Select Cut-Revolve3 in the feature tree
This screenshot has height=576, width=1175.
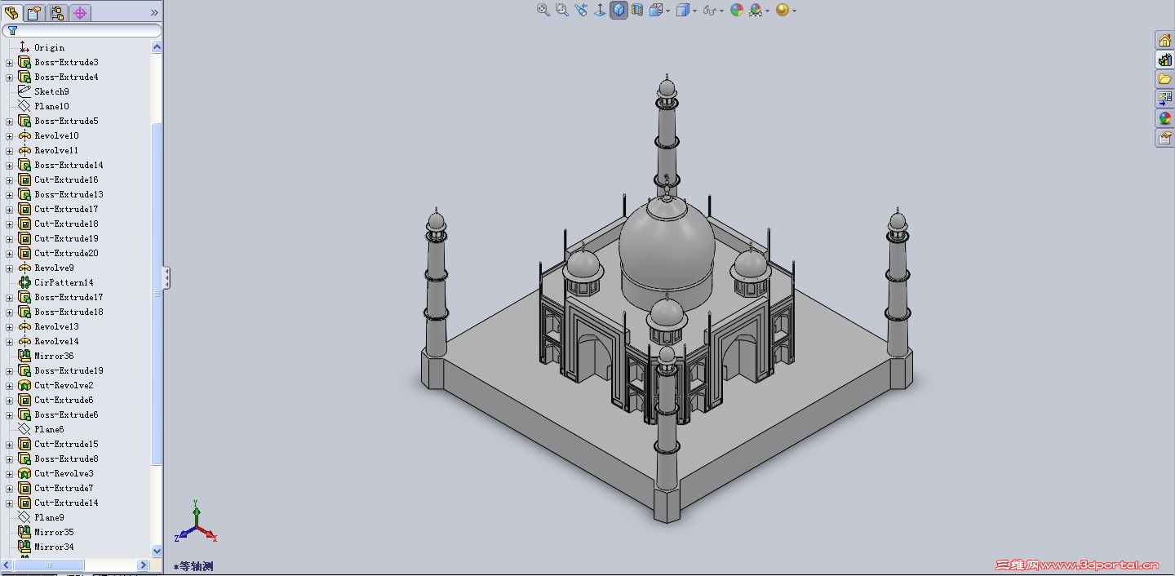[x=64, y=473]
